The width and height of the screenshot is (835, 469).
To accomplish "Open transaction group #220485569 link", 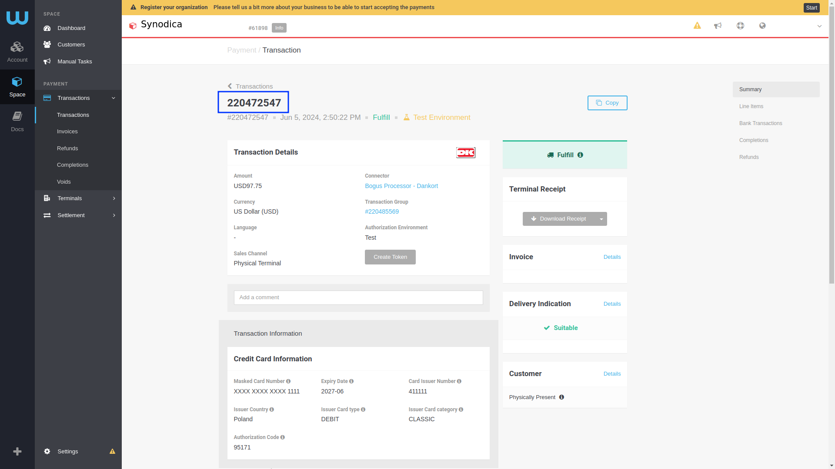I will pos(381,211).
